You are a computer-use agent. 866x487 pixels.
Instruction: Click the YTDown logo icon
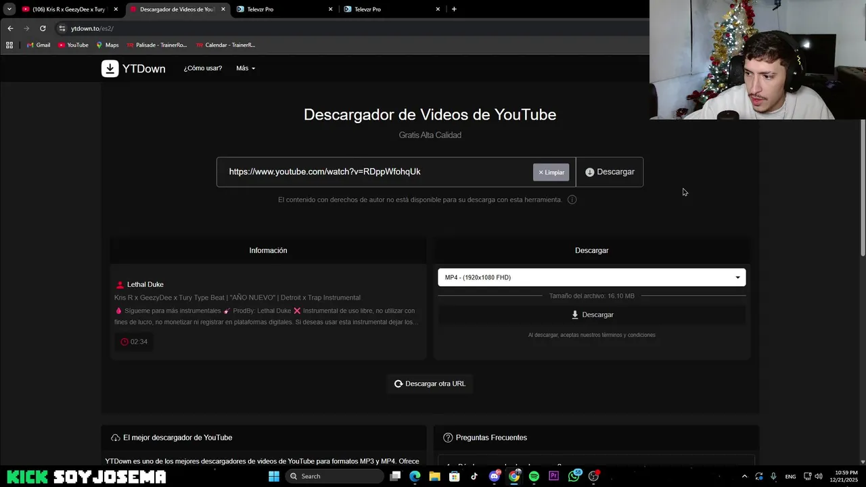[x=110, y=68]
